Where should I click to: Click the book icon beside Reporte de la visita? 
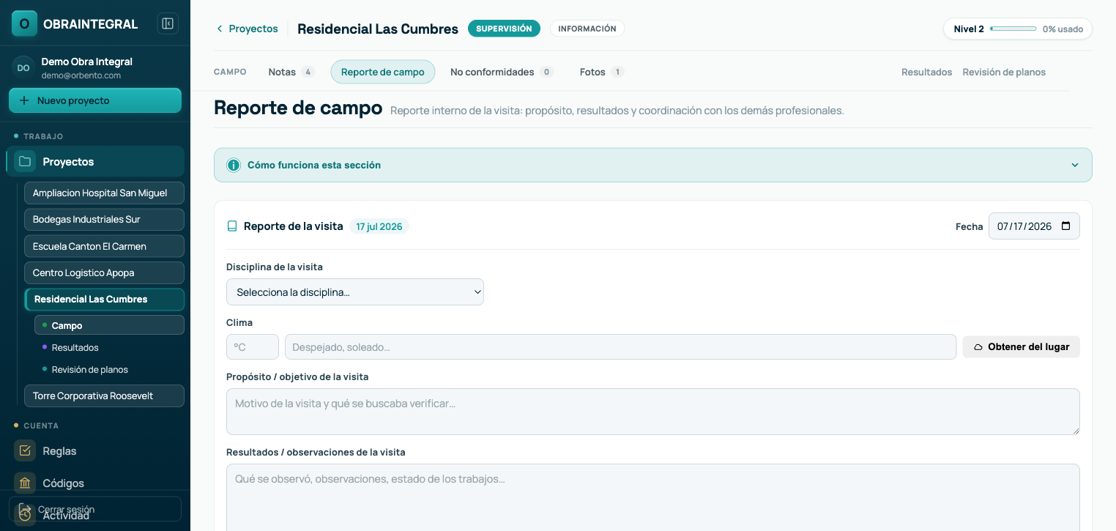coord(232,226)
